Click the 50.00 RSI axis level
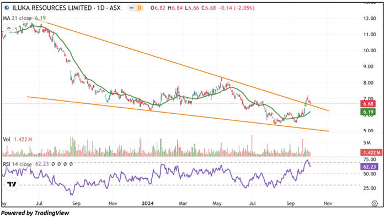Viewport: 385px width, 217px height. 370,174
